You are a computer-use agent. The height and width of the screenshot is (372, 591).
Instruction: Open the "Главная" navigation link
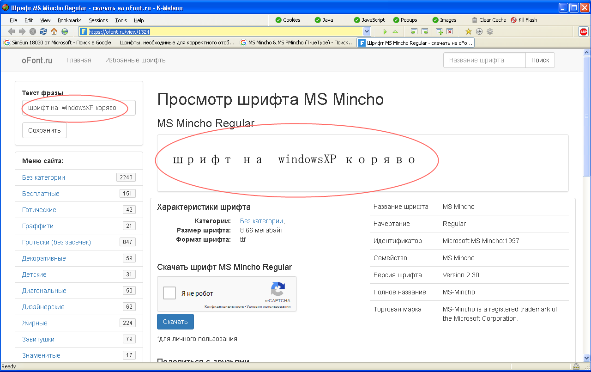(x=79, y=60)
